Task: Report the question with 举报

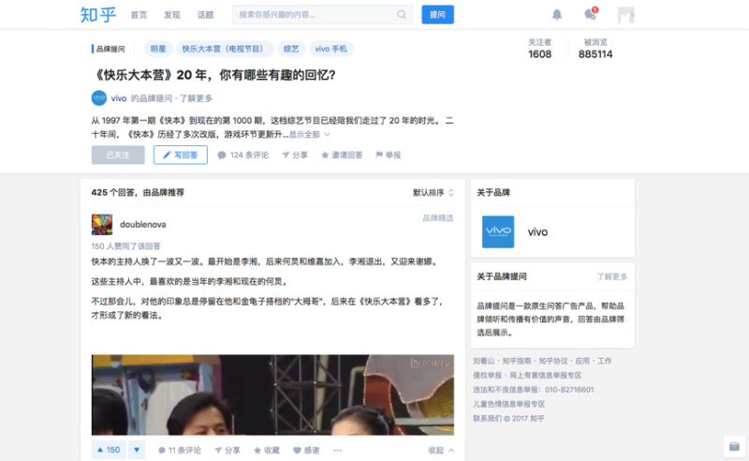Action: tap(389, 155)
